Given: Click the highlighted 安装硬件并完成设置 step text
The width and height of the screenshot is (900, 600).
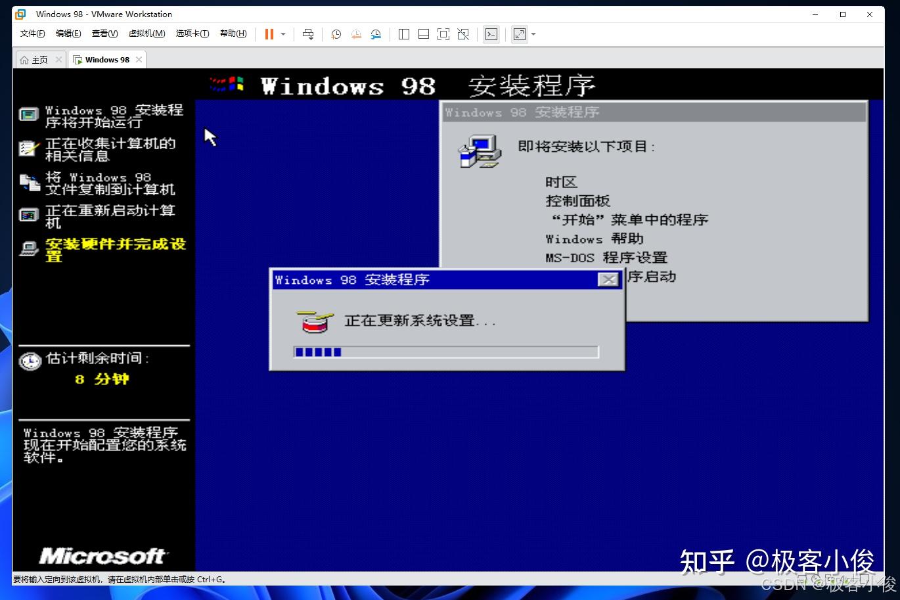Looking at the screenshot, I should pos(116,250).
